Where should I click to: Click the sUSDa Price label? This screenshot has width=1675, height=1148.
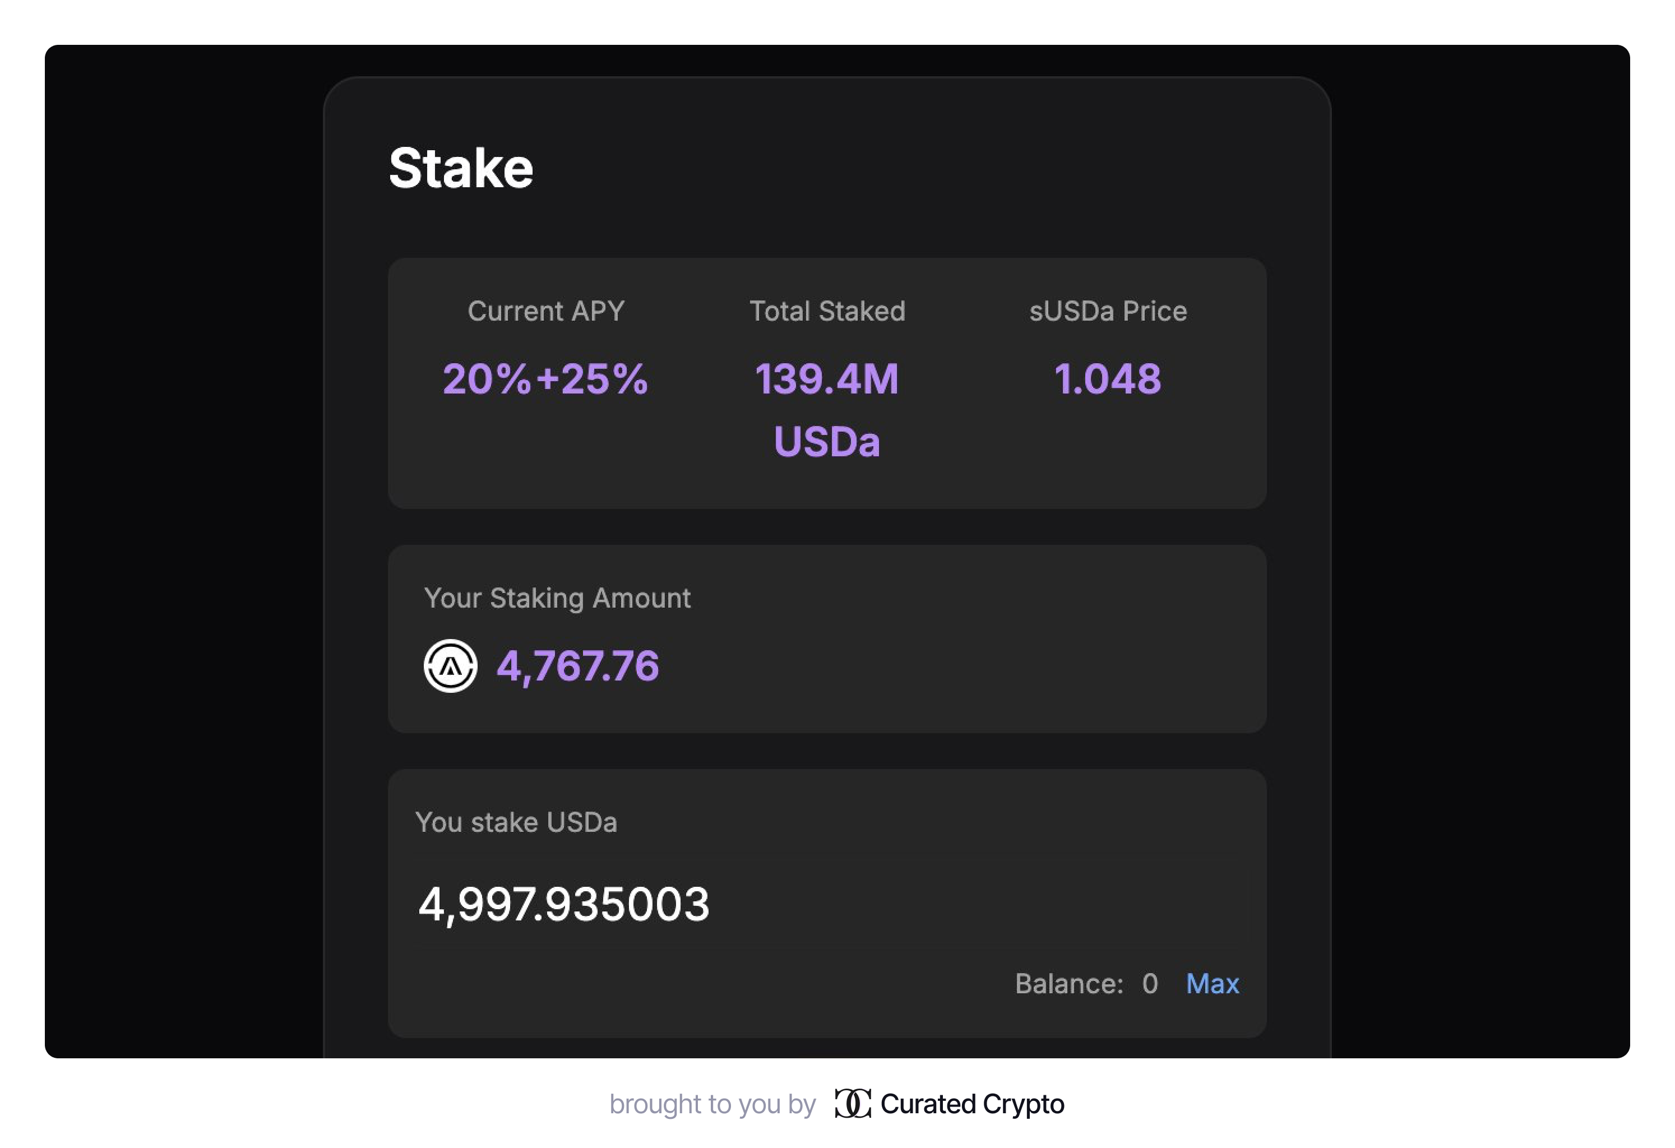(x=1108, y=311)
